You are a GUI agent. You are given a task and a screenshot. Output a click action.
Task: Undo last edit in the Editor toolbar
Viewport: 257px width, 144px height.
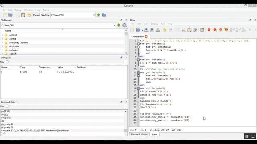pos(165,30)
